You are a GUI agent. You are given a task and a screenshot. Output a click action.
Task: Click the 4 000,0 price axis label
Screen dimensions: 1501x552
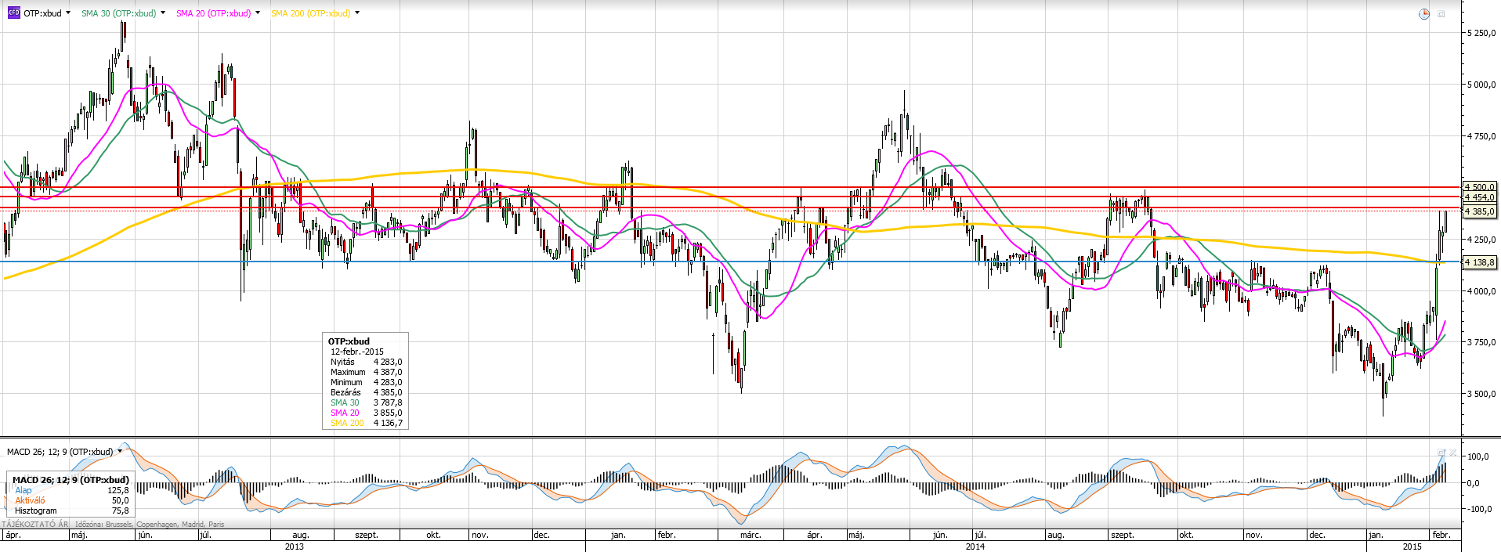point(1481,291)
